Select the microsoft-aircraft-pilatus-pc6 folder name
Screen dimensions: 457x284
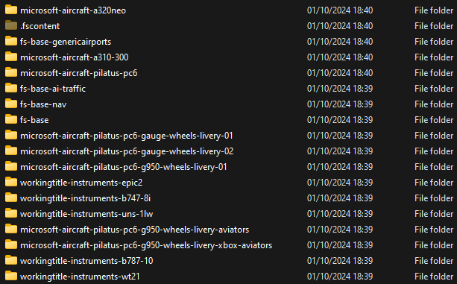tap(79, 73)
